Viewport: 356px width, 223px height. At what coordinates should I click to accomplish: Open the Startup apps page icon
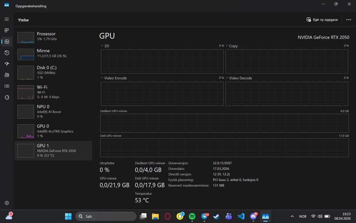tap(7, 64)
